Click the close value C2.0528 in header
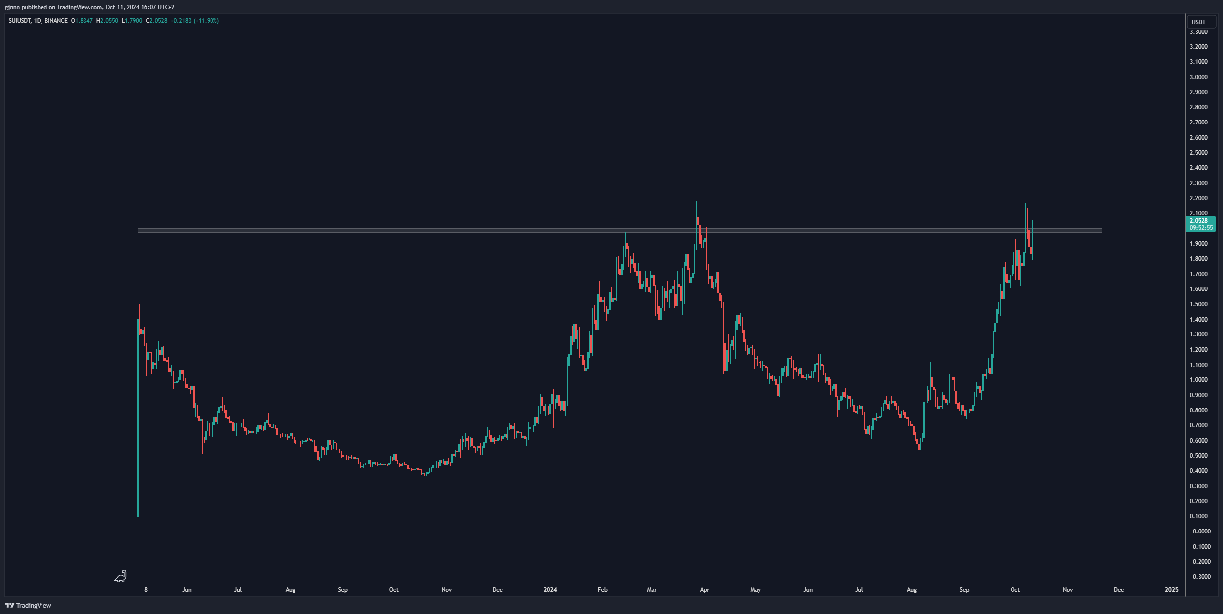The width and height of the screenshot is (1223, 614). [157, 21]
